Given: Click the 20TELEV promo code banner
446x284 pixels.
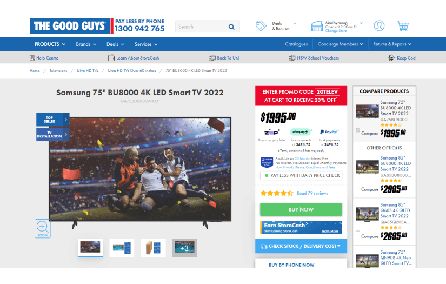Looking at the screenshot, I should 301,96.
